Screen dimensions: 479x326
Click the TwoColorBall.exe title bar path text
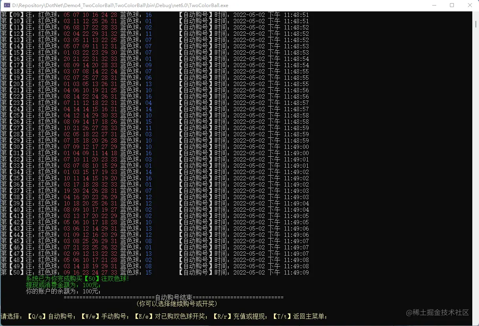point(120,5)
